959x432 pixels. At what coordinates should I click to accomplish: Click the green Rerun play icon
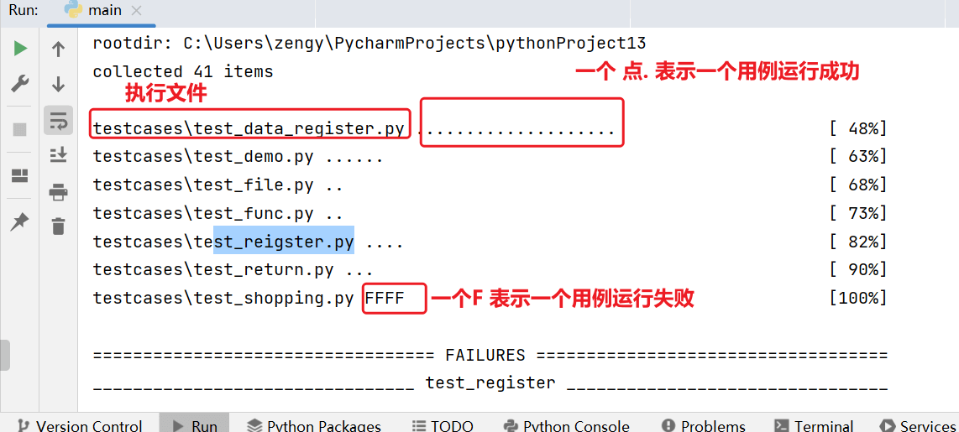(x=20, y=49)
